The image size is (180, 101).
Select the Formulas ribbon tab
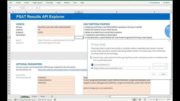click(49, 3)
